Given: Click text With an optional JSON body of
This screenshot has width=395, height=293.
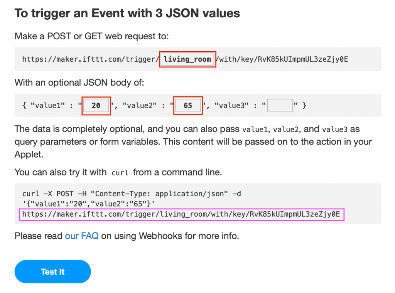Looking at the screenshot, I should 79,83.
